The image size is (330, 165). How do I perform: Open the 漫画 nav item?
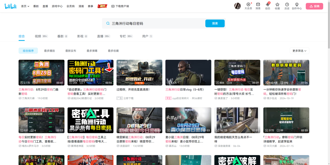click(81, 6)
